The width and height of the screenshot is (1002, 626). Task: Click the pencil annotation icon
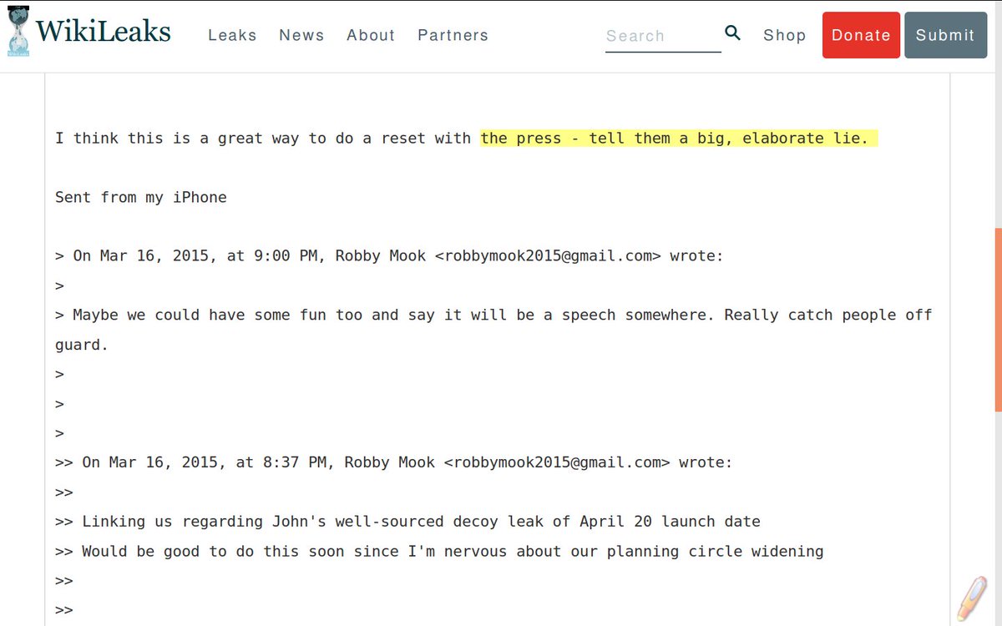tap(970, 598)
